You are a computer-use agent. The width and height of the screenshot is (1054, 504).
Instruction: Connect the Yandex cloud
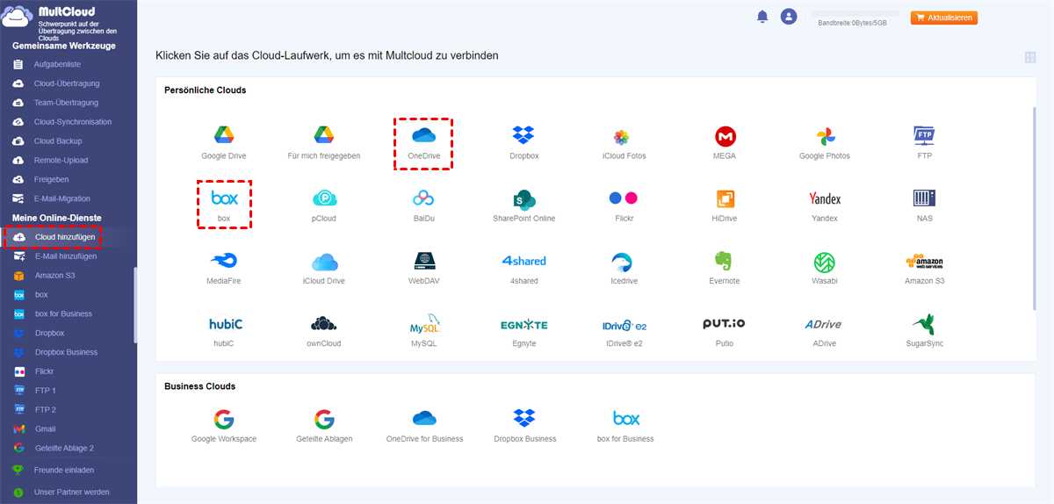(x=825, y=205)
